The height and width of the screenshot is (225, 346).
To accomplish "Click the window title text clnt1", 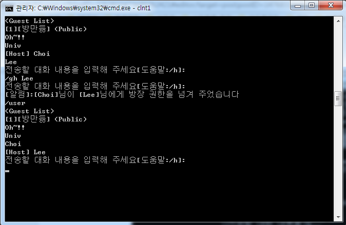I will point(144,8).
